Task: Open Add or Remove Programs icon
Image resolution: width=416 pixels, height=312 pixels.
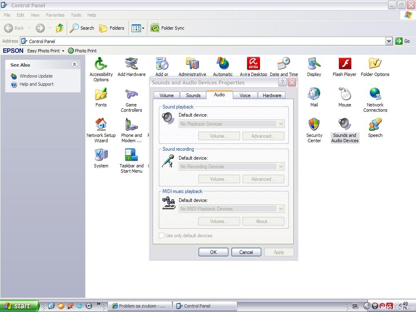Action: click(162, 67)
